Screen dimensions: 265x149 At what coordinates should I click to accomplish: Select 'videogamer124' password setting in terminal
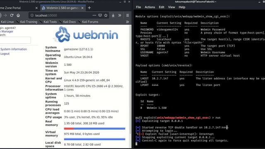tap(167, 29)
